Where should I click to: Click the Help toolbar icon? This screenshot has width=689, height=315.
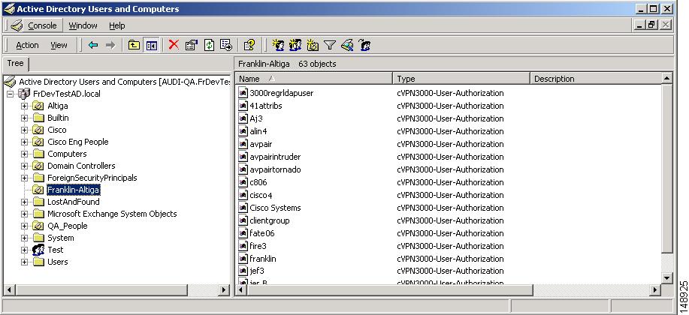[x=249, y=45]
